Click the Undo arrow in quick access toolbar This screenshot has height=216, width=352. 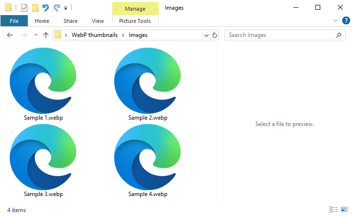click(x=45, y=8)
